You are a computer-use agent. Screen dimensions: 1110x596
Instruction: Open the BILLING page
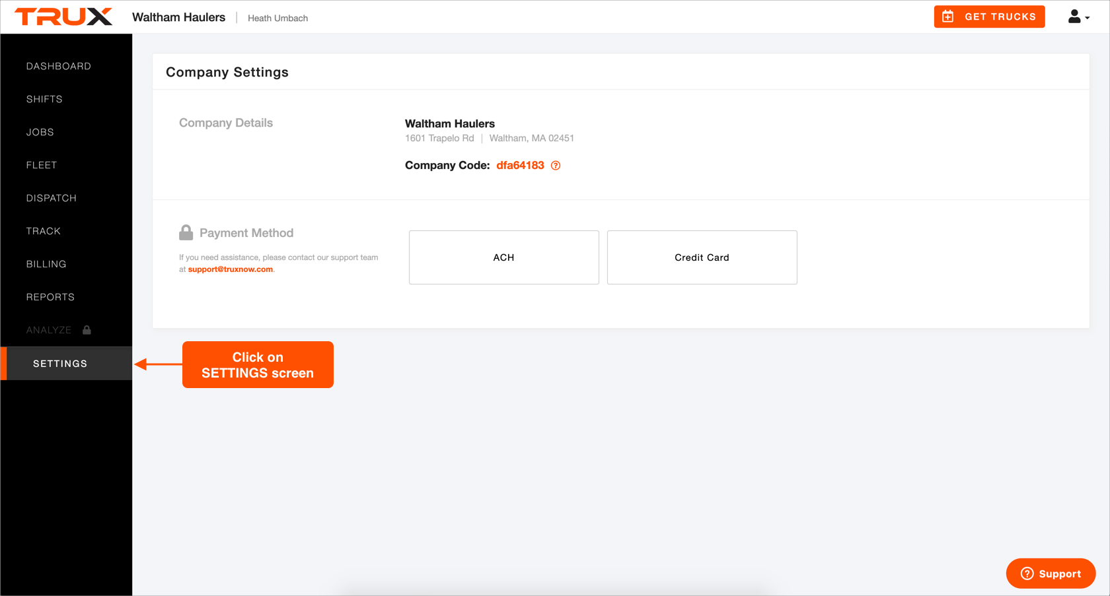[x=46, y=264]
